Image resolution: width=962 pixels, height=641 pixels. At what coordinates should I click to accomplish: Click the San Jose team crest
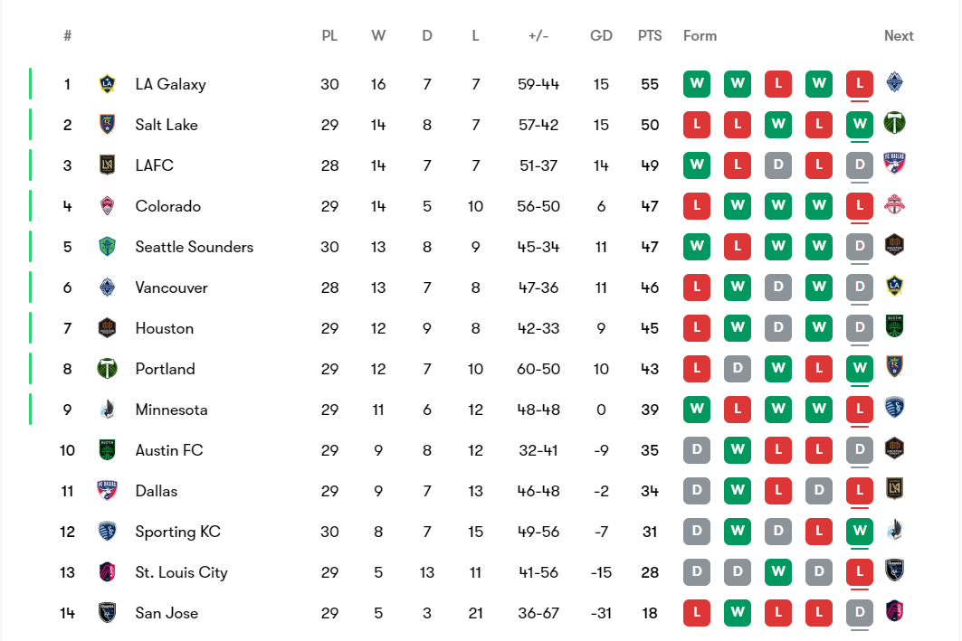tap(108, 613)
